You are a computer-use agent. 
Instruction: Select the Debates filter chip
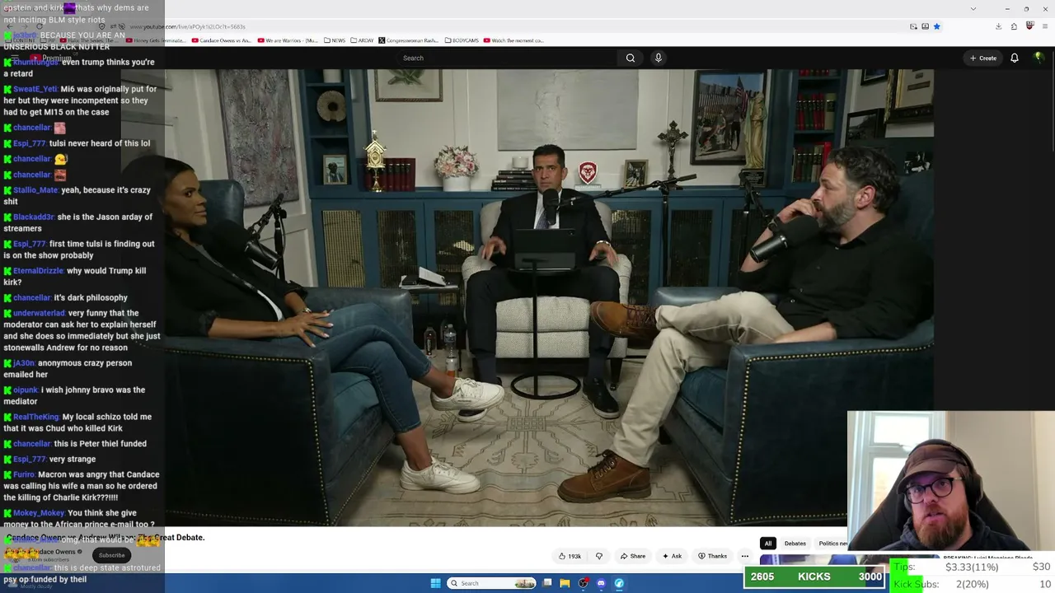click(795, 544)
